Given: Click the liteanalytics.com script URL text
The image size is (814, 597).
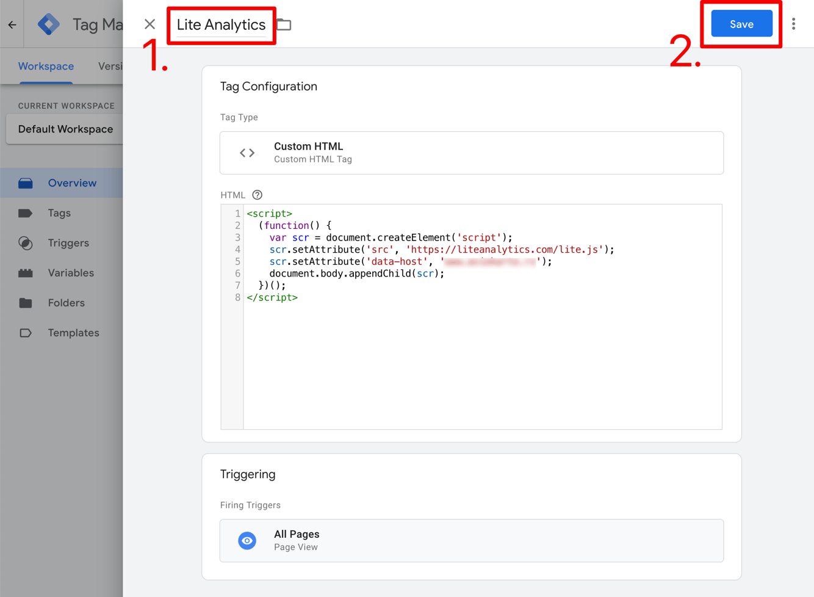Looking at the screenshot, I should 504,249.
